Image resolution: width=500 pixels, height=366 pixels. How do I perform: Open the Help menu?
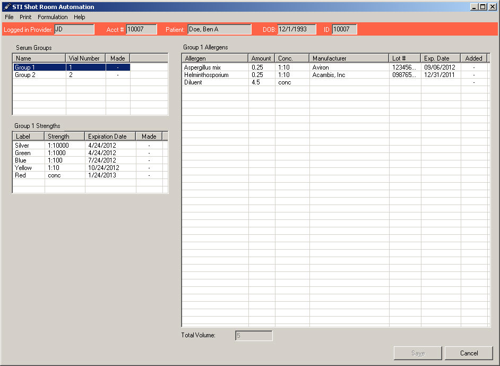80,17
